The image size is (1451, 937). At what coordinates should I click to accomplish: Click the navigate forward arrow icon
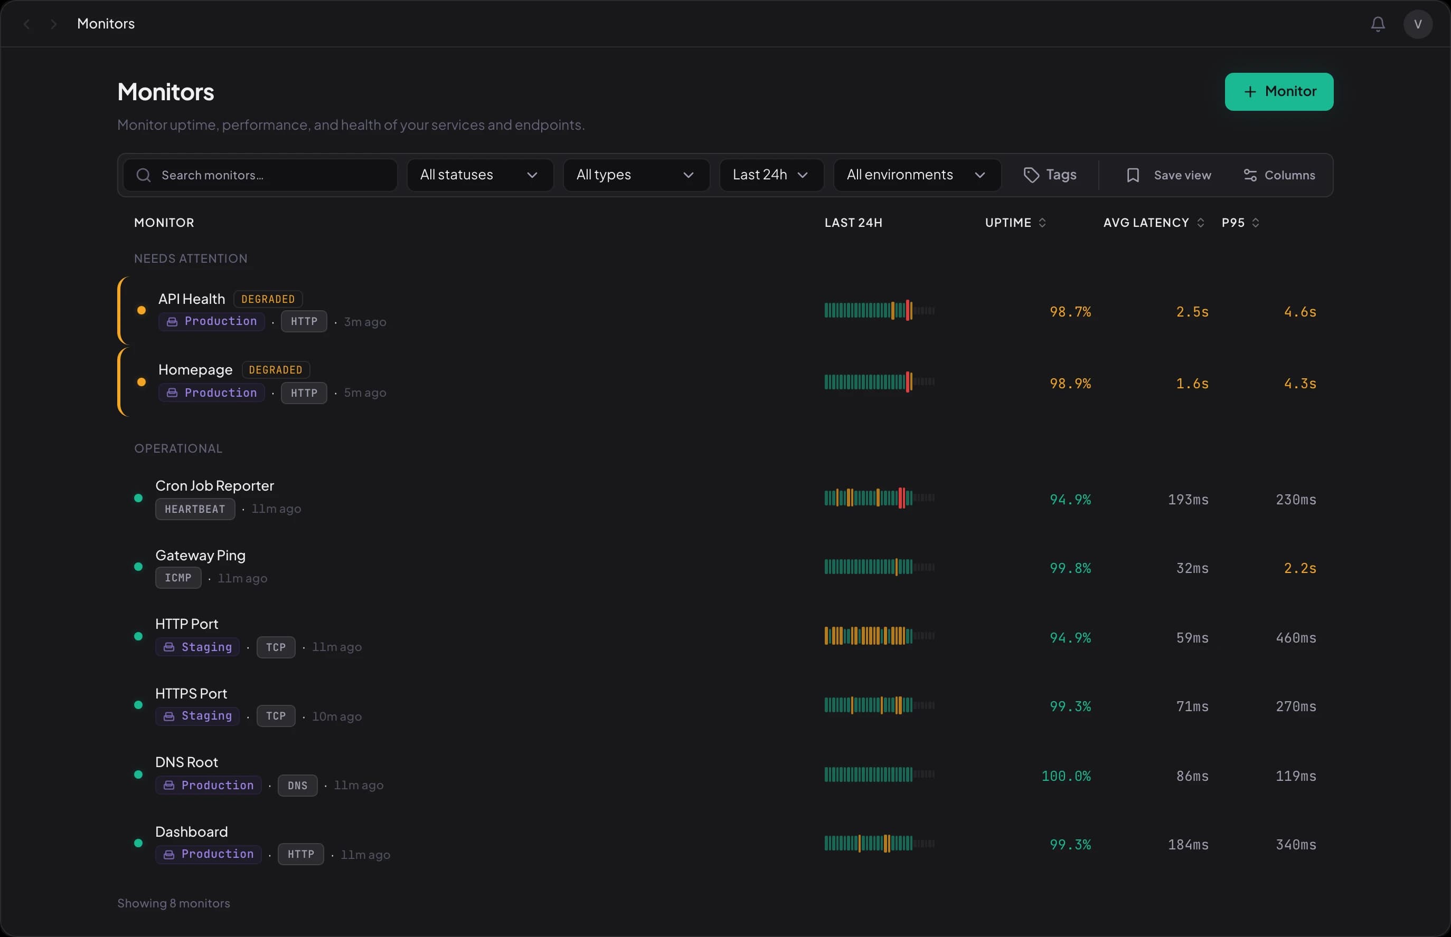point(53,24)
